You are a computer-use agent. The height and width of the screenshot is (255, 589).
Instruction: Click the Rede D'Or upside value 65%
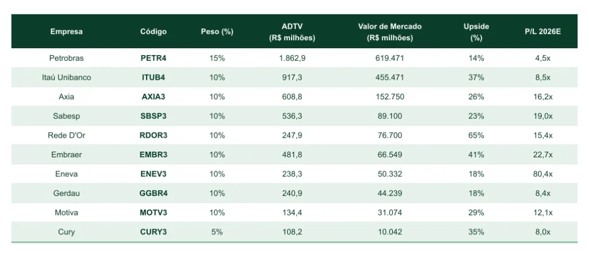[476, 136]
